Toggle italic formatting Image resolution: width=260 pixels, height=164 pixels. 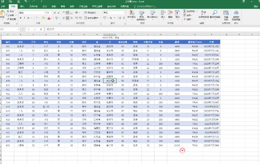click(24, 18)
